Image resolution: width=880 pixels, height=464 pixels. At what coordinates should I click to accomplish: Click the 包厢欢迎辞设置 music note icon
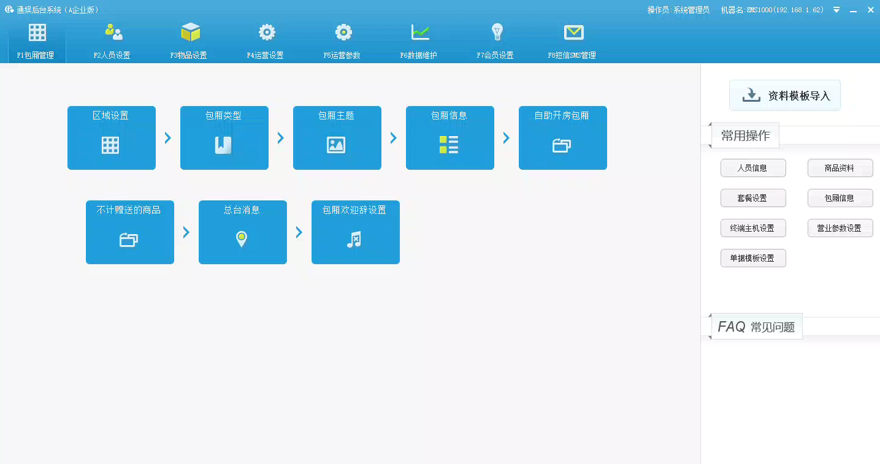coord(354,239)
